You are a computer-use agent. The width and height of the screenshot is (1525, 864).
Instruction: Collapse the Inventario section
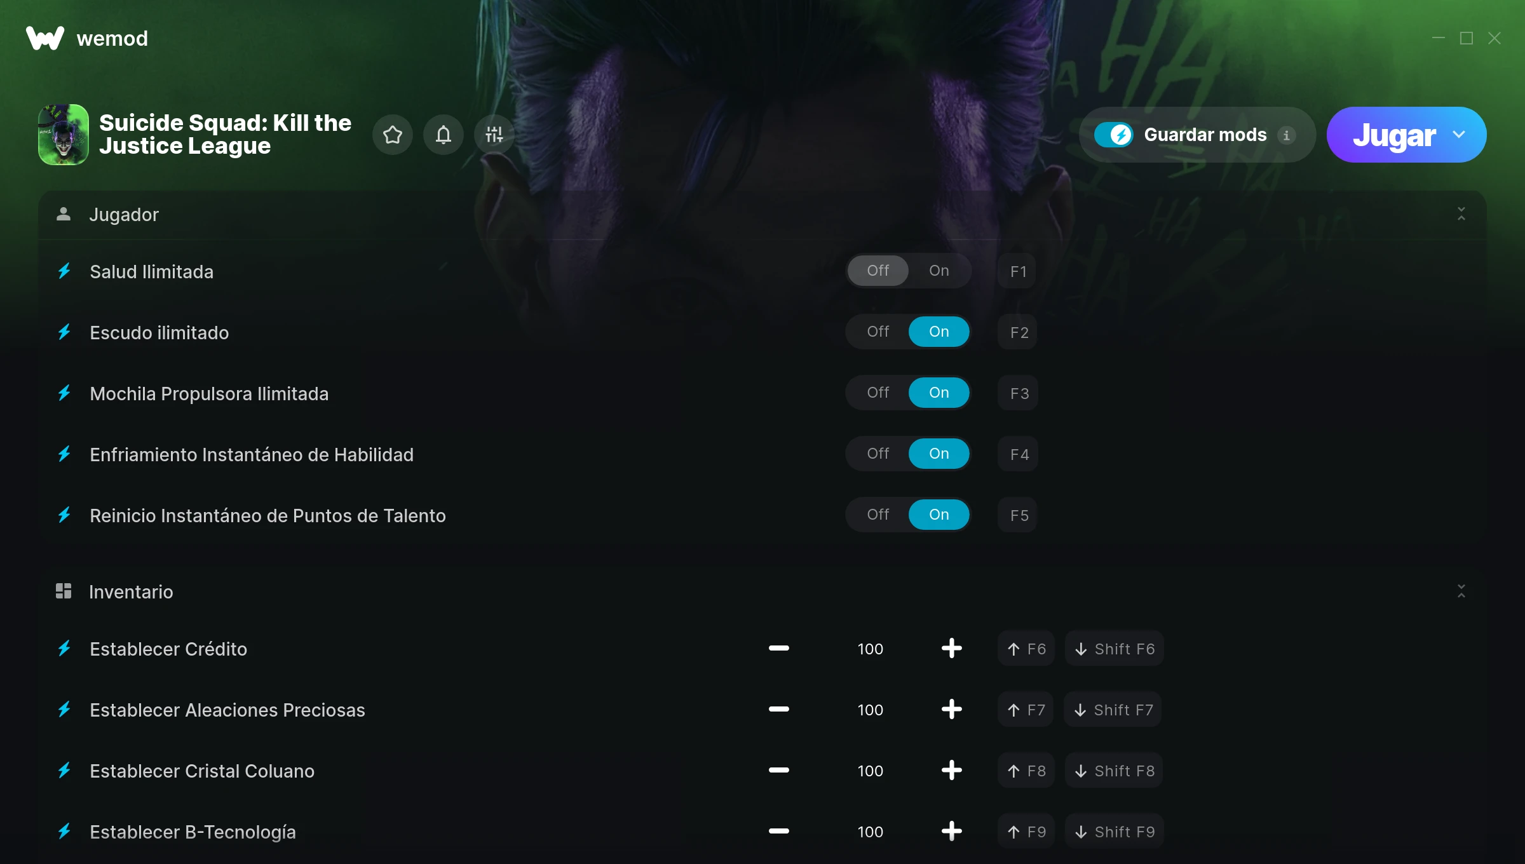pos(1461,591)
